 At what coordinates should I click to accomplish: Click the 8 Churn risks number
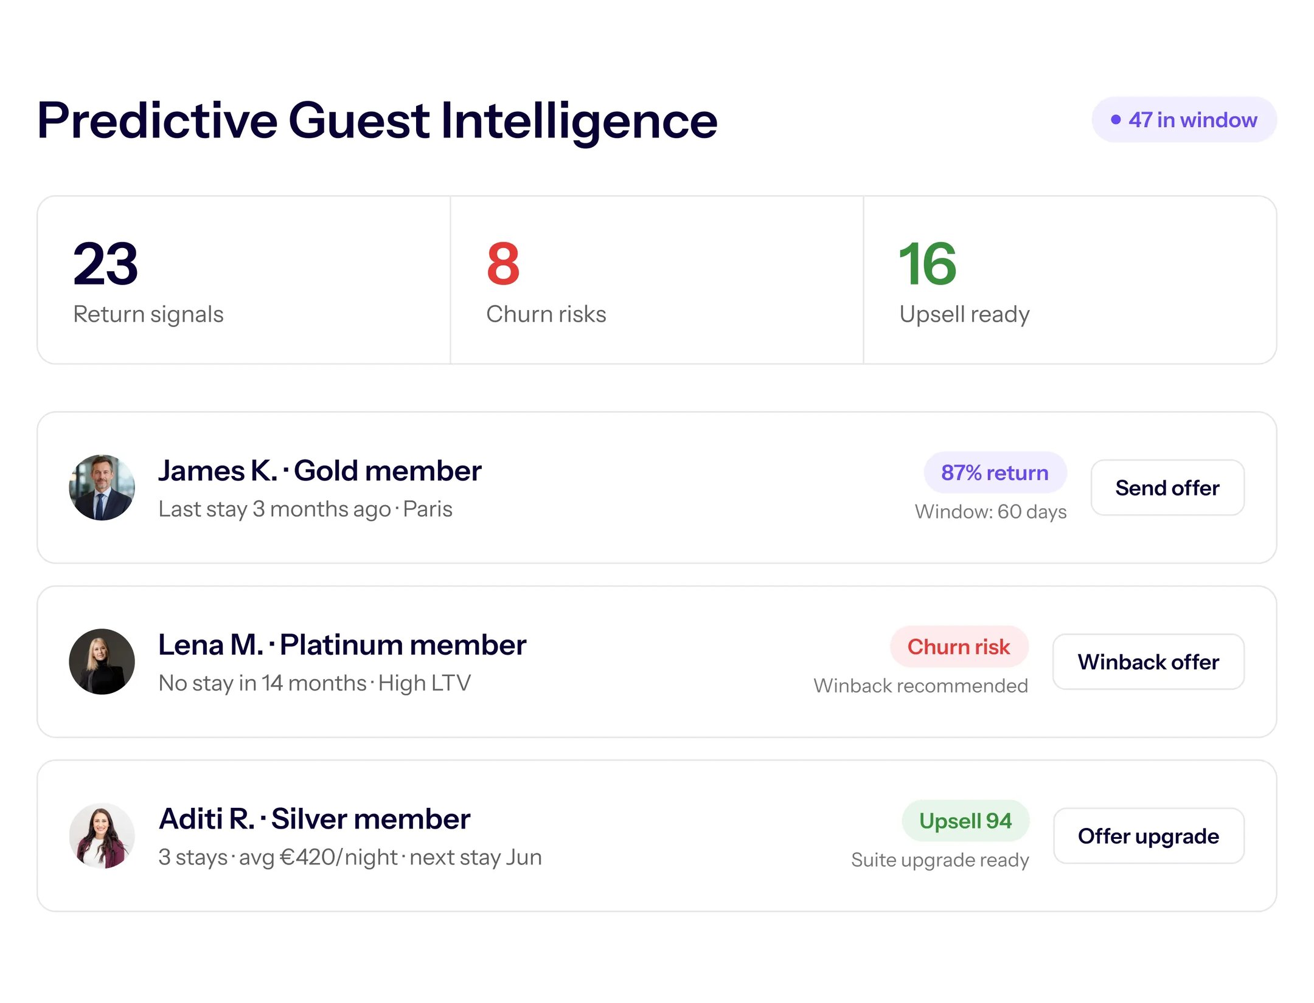[x=503, y=263]
